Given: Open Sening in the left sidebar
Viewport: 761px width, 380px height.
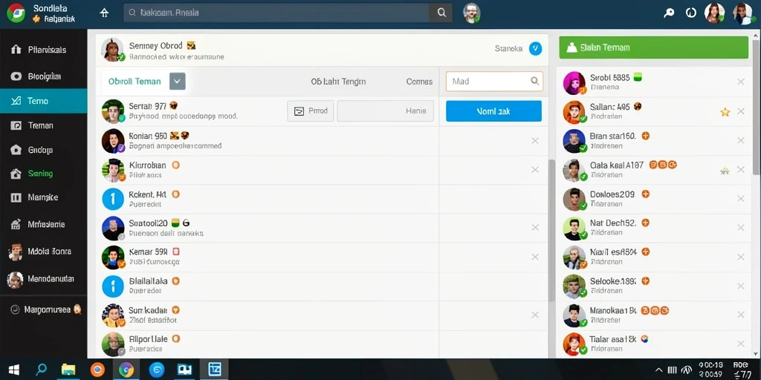Looking at the screenshot, I should (x=44, y=174).
